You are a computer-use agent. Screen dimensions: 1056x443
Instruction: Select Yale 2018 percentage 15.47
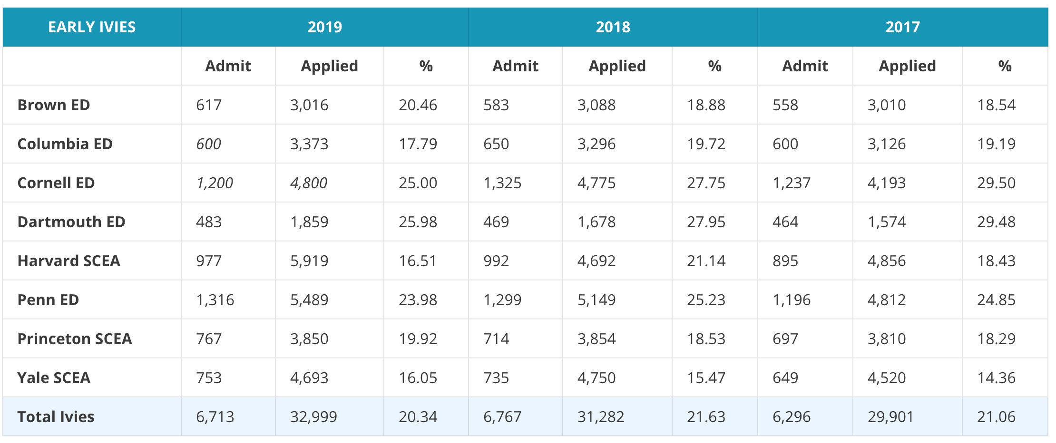point(706,378)
